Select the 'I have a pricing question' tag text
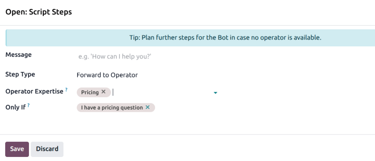The image size is (375, 161). click(112, 107)
